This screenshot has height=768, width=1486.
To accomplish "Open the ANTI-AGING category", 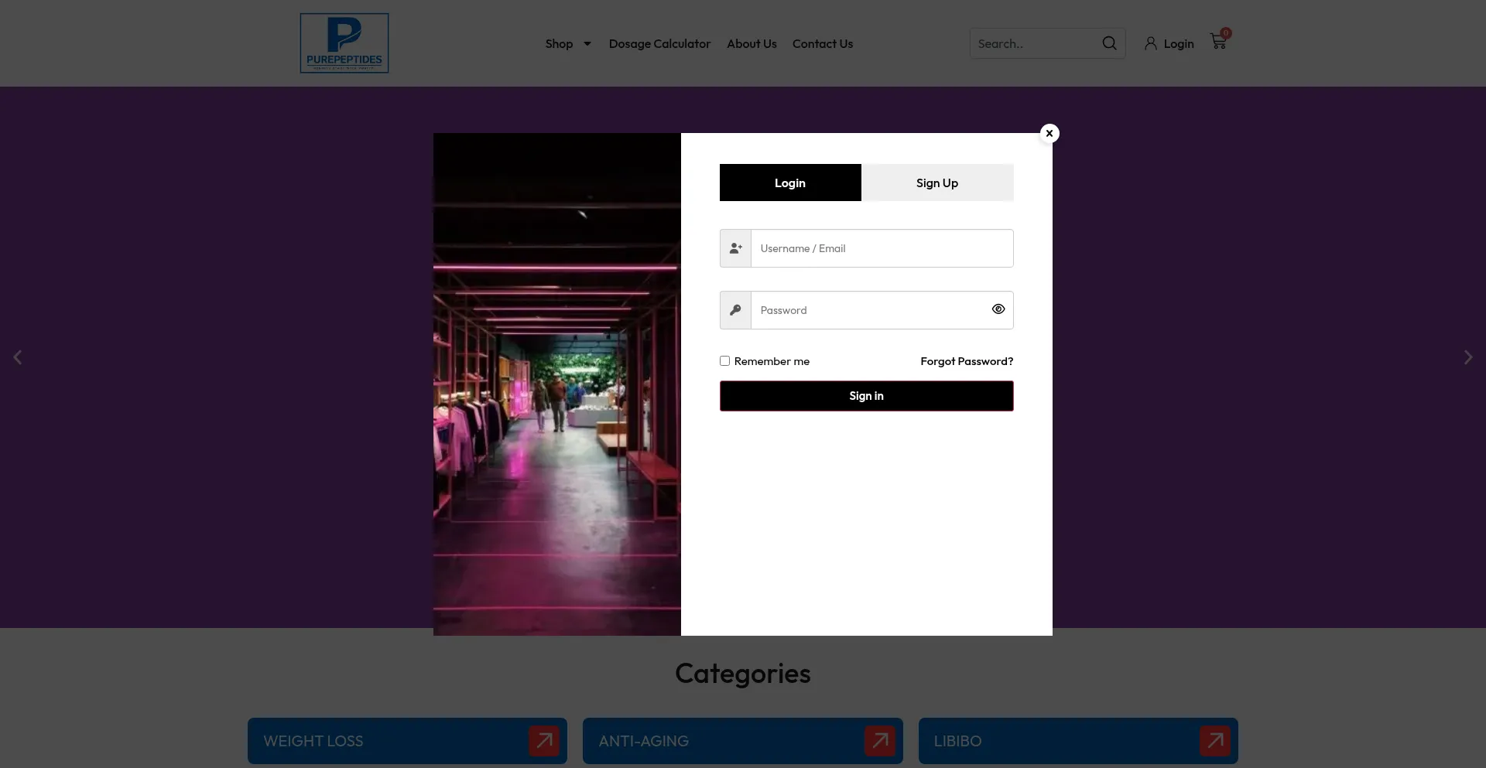I will 743,741.
